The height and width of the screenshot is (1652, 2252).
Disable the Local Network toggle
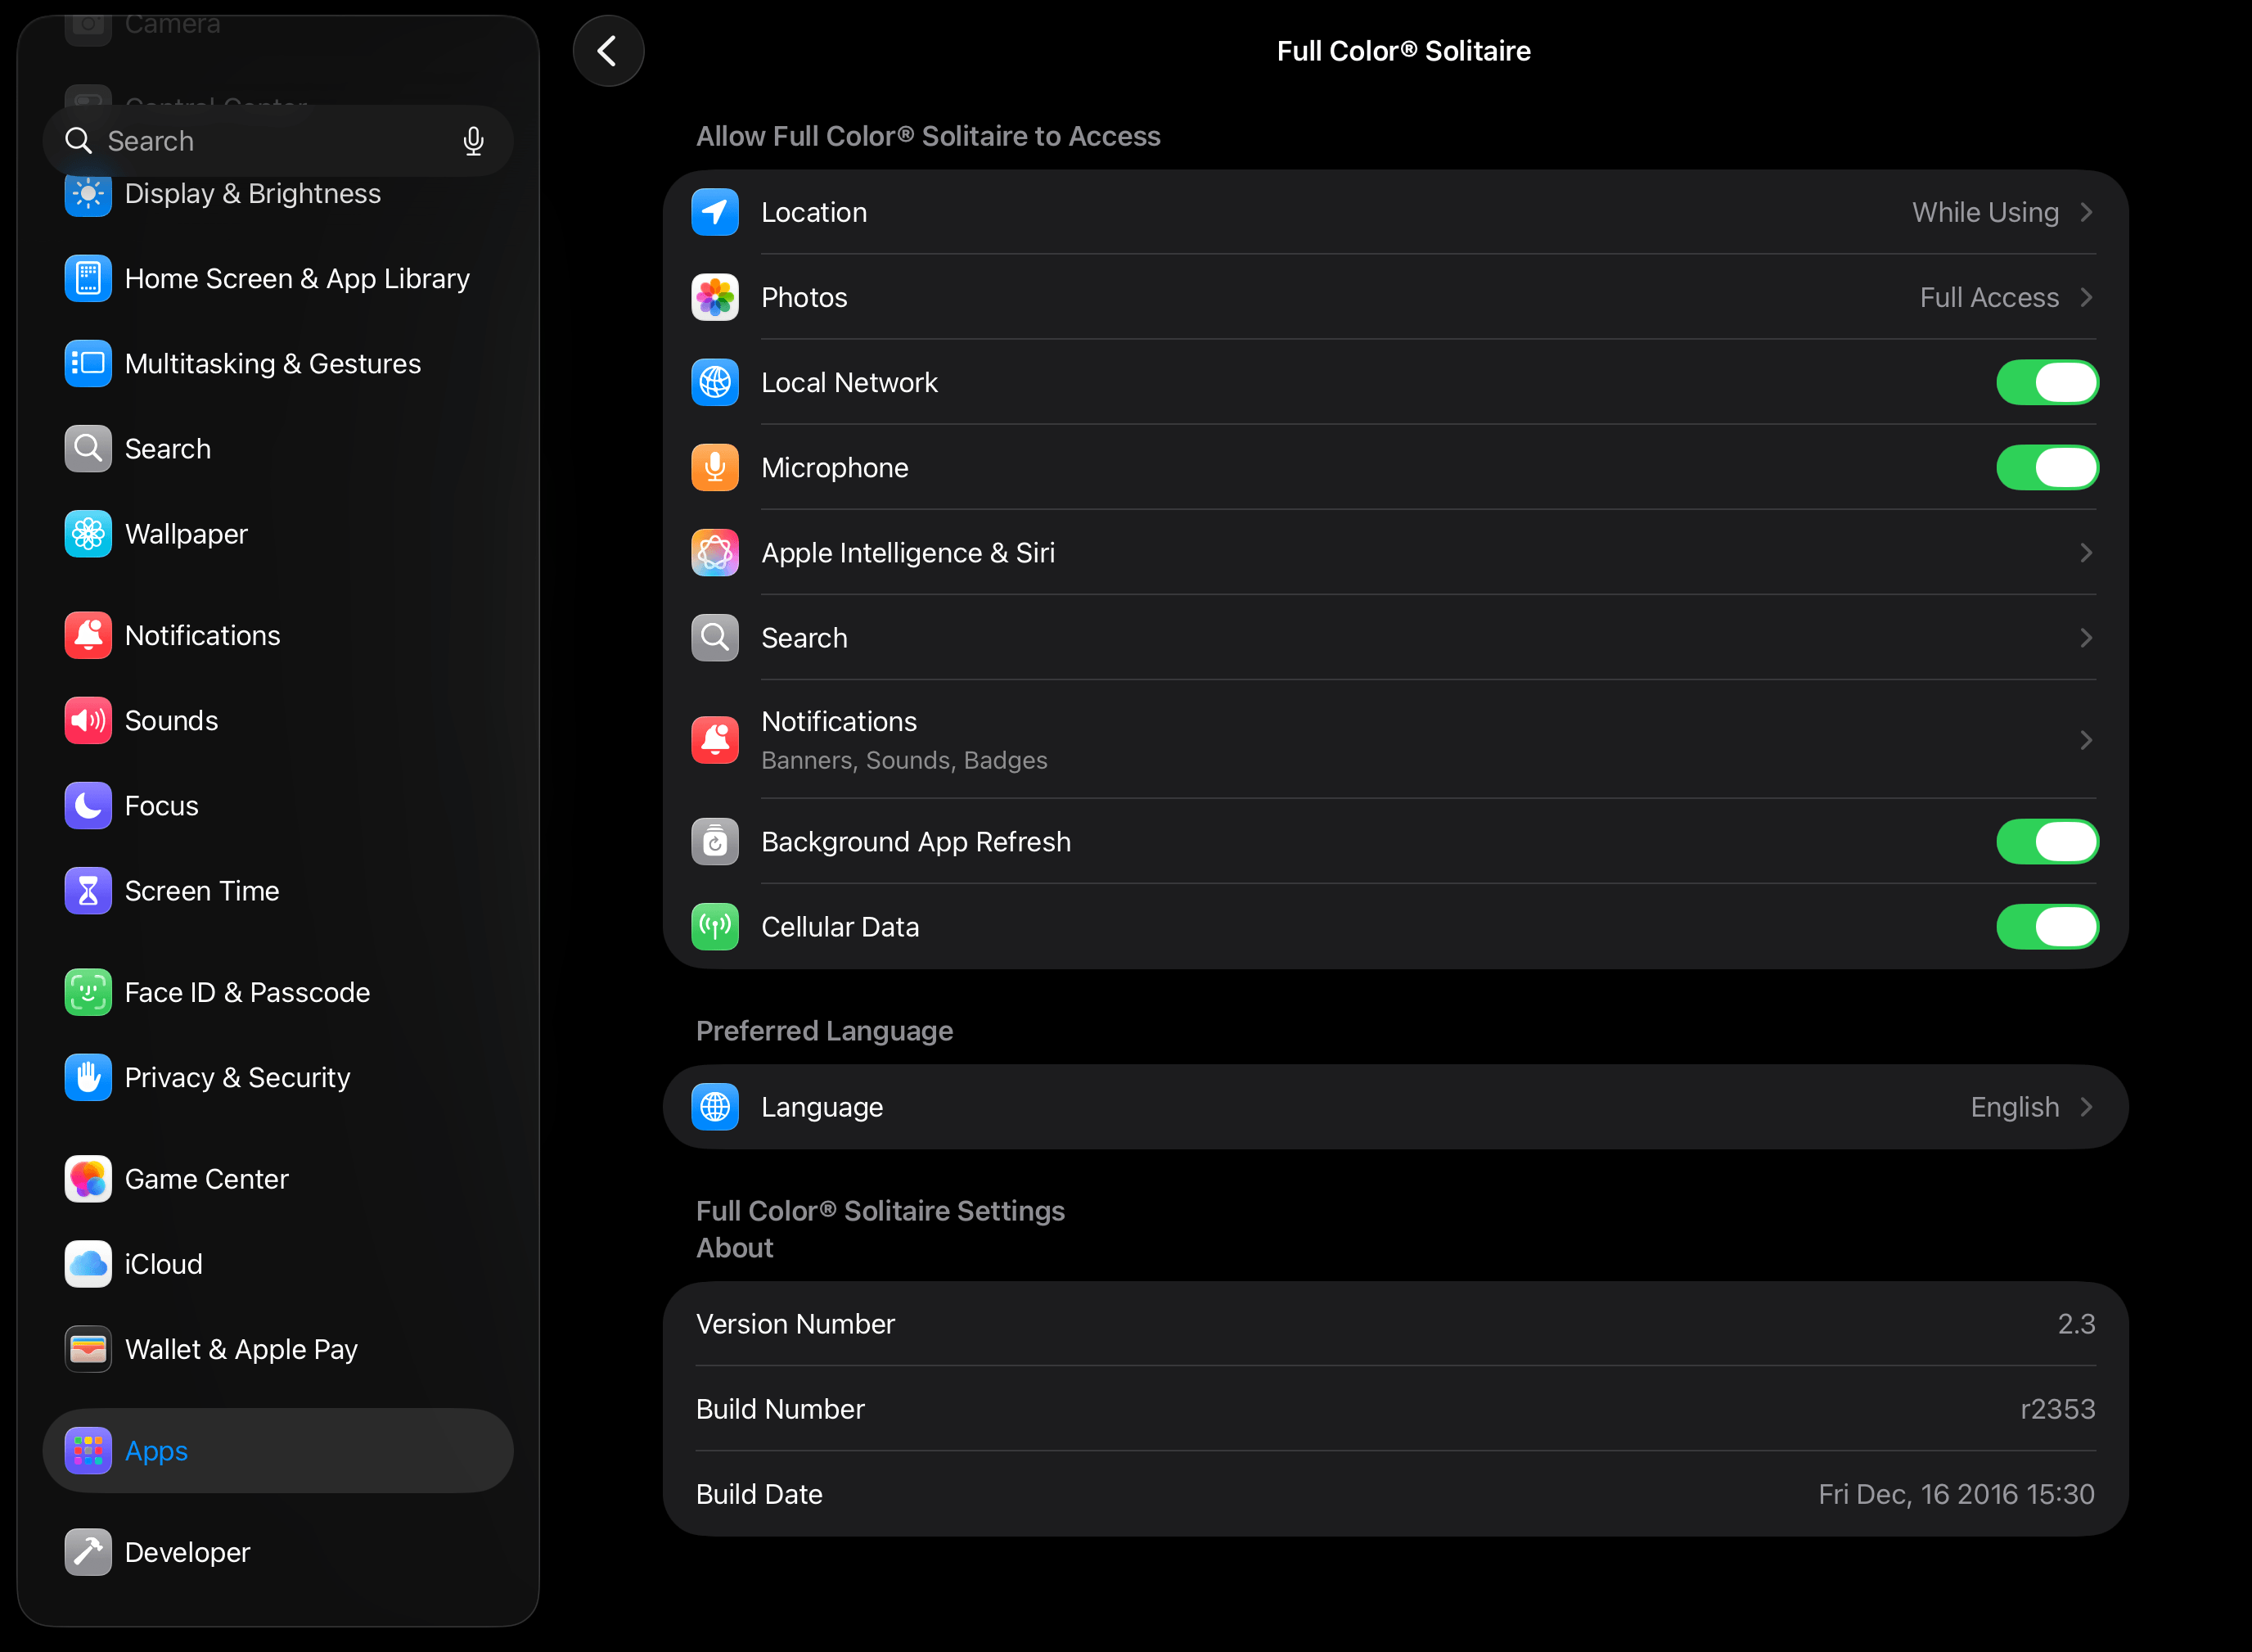2047,382
